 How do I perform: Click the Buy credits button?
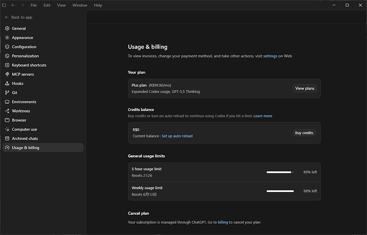[304, 133]
